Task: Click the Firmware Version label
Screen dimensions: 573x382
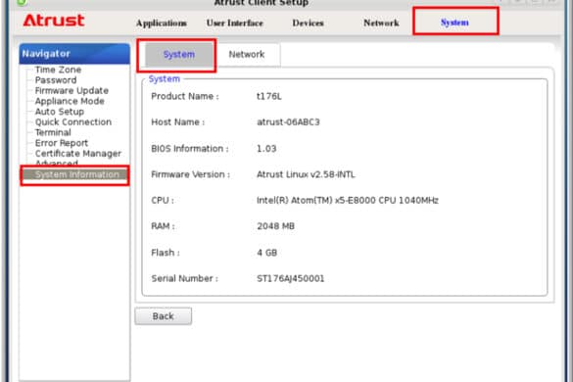Action: [190, 174]
